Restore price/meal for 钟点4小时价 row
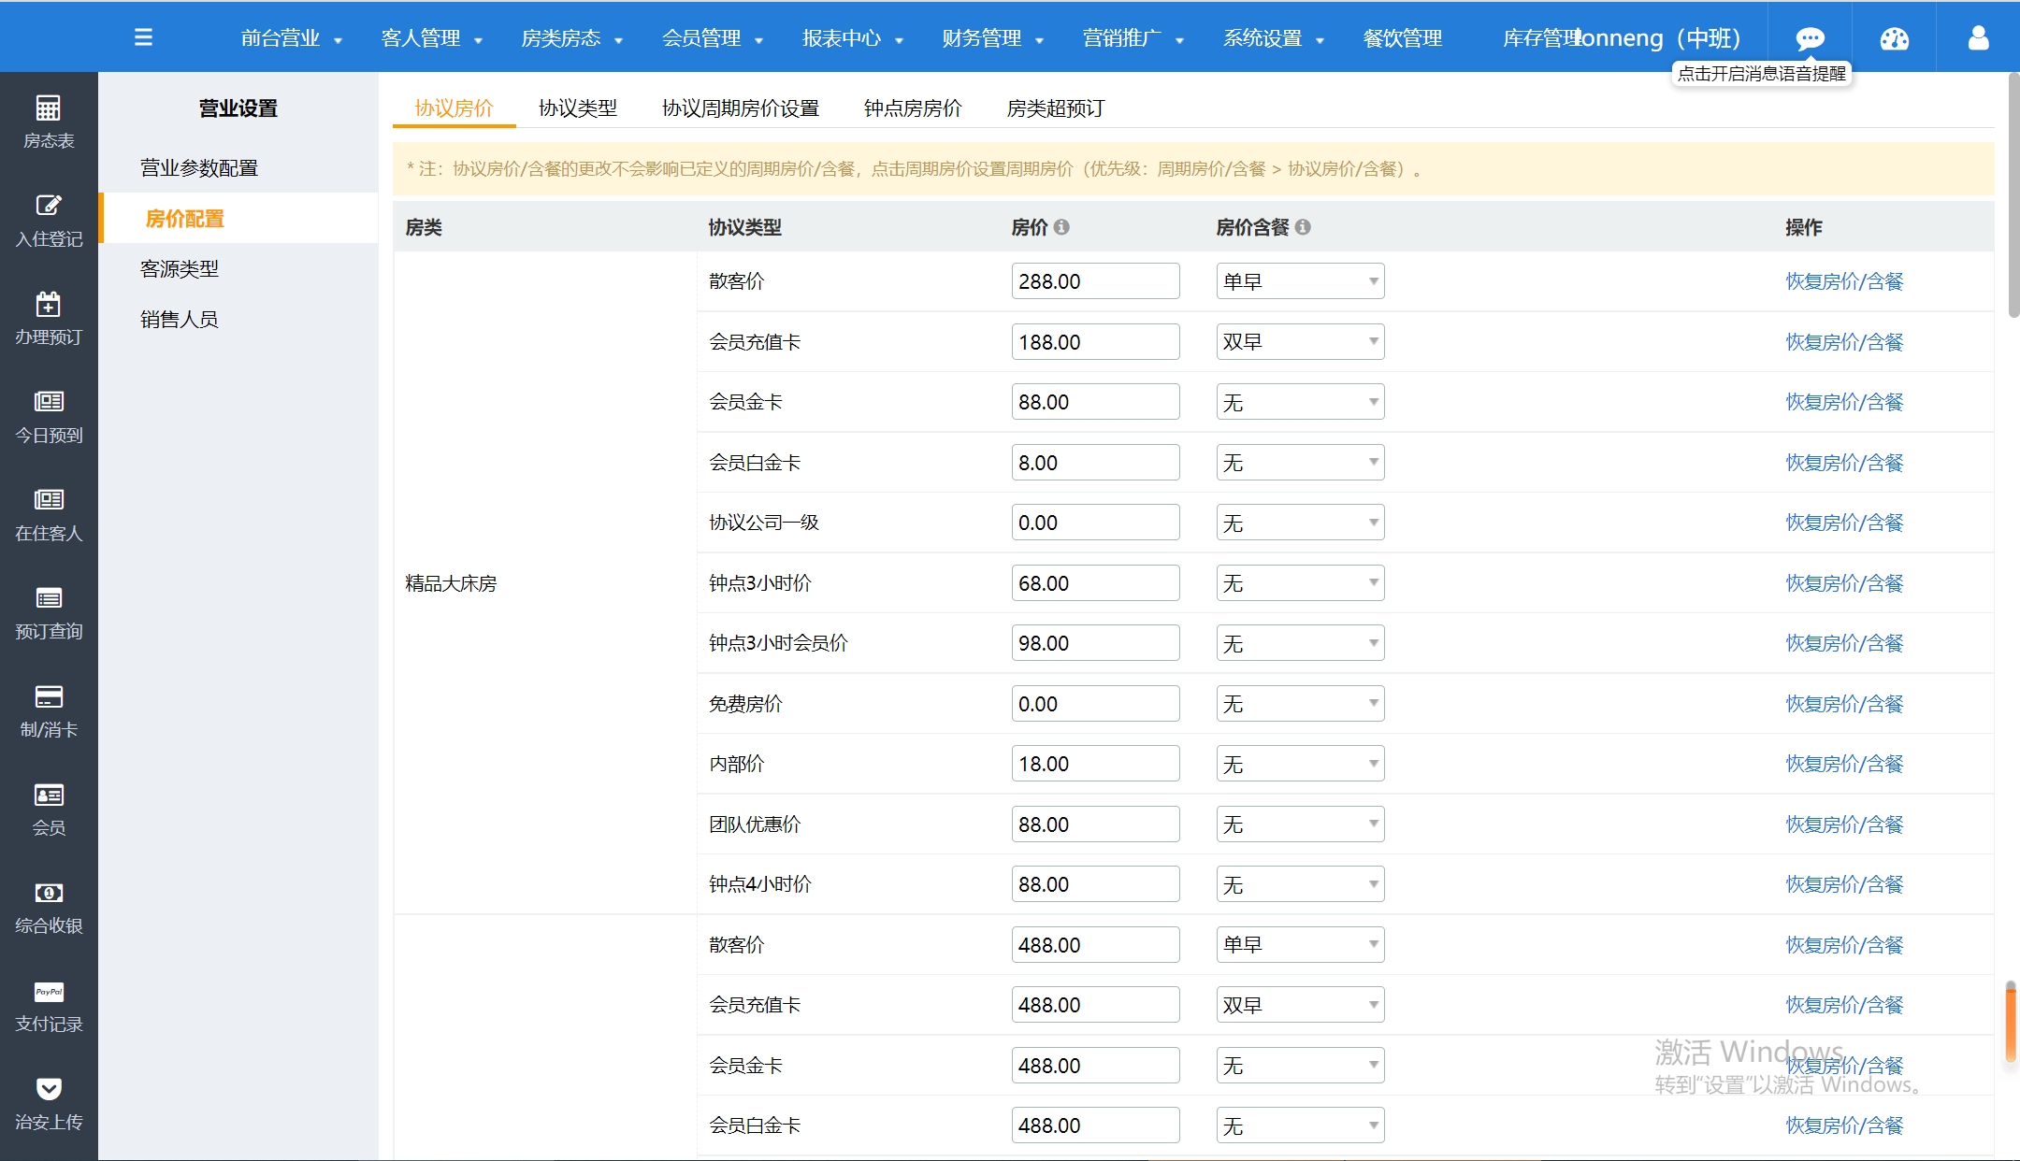The width and height of the screenshot is (2020, 1161). (x=1844, y=884)
